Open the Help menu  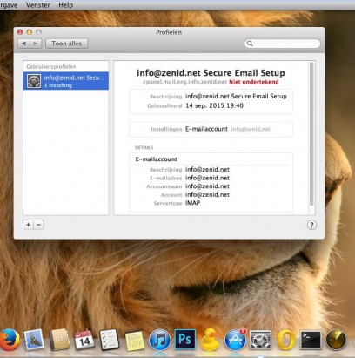(66, 5)
